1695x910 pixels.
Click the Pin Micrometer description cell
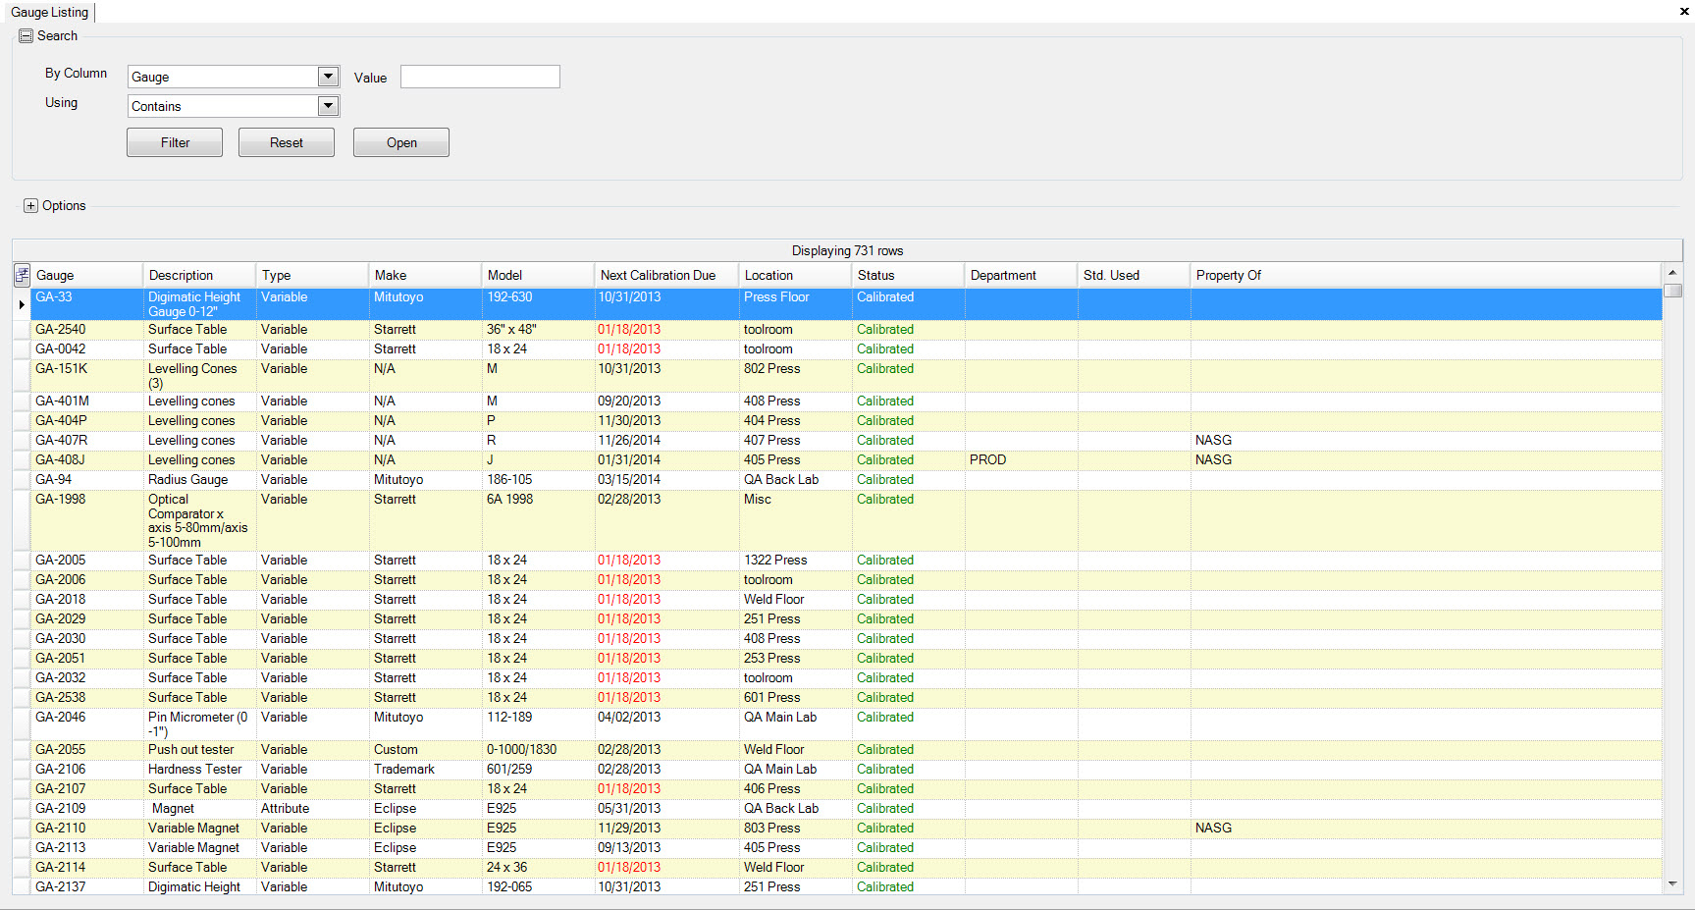click(200, 724)
